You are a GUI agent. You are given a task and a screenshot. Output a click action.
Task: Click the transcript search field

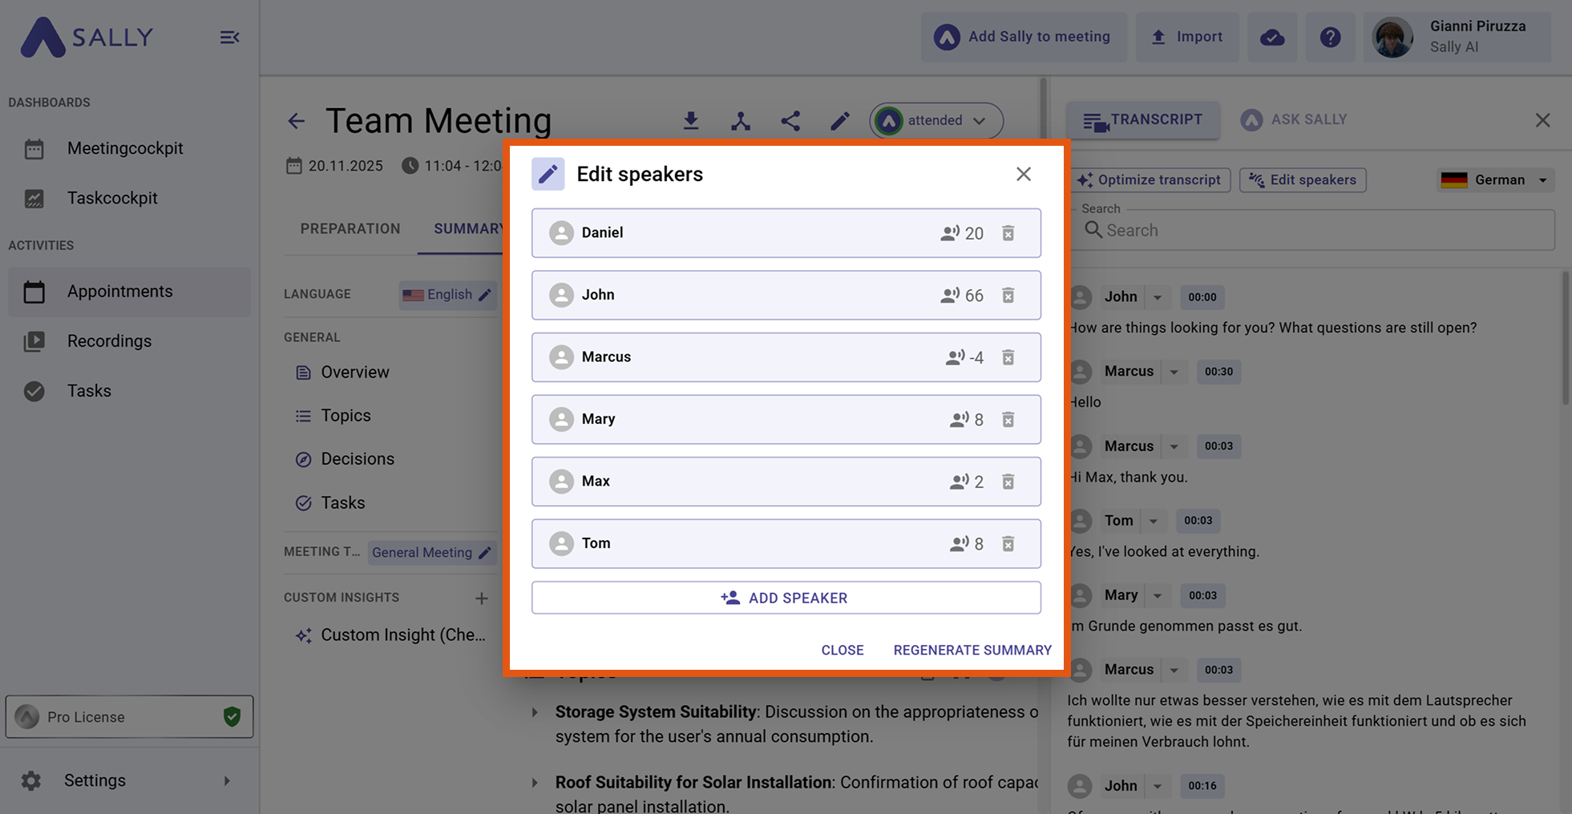coord(1315,231)
